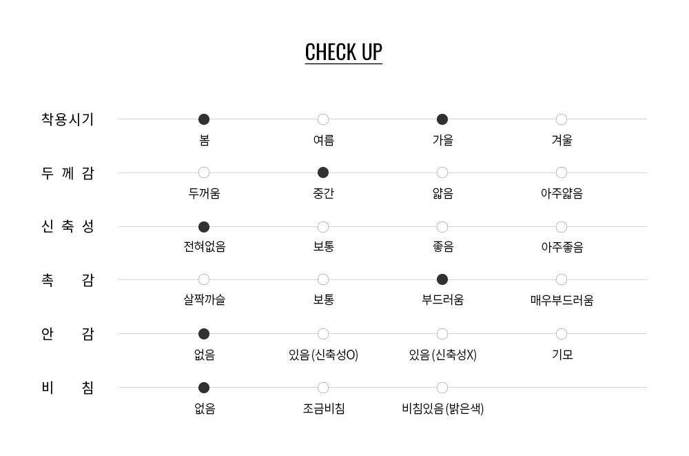The height and width of the screenshot is (456, 689).
Task: Click the 좋음 stretch label text
Action: point(442,247)
